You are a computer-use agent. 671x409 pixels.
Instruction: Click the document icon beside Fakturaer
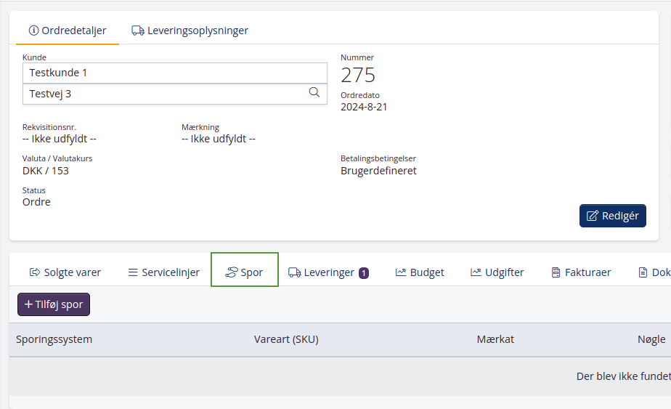pyautogui.click(x=556, y=272)
